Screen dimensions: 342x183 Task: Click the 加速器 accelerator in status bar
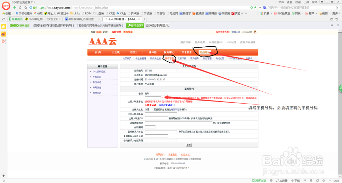281,181
